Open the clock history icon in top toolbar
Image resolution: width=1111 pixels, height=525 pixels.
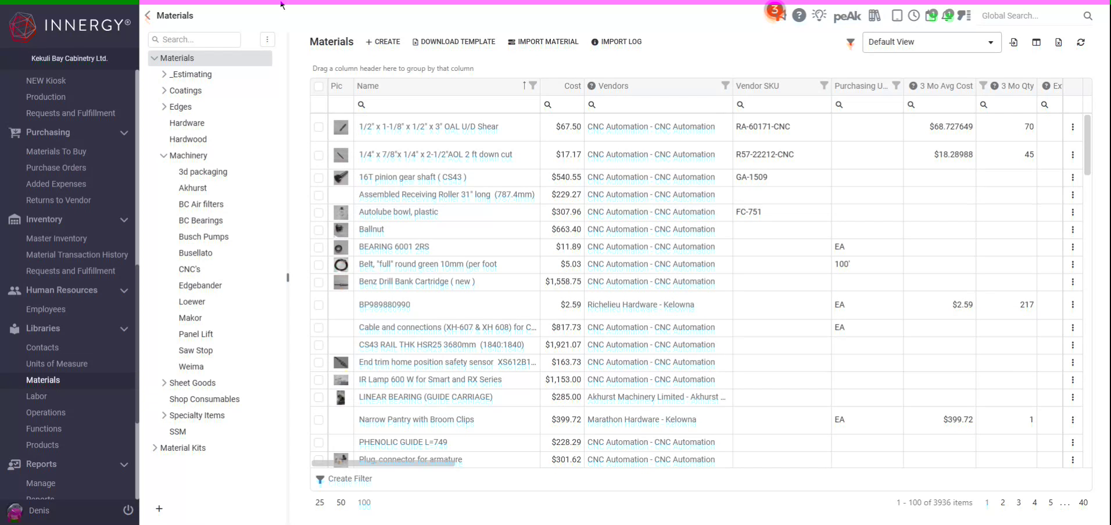pos(914,16)
